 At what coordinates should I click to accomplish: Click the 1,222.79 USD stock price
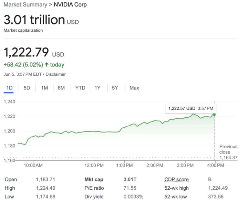coord(34,52)
